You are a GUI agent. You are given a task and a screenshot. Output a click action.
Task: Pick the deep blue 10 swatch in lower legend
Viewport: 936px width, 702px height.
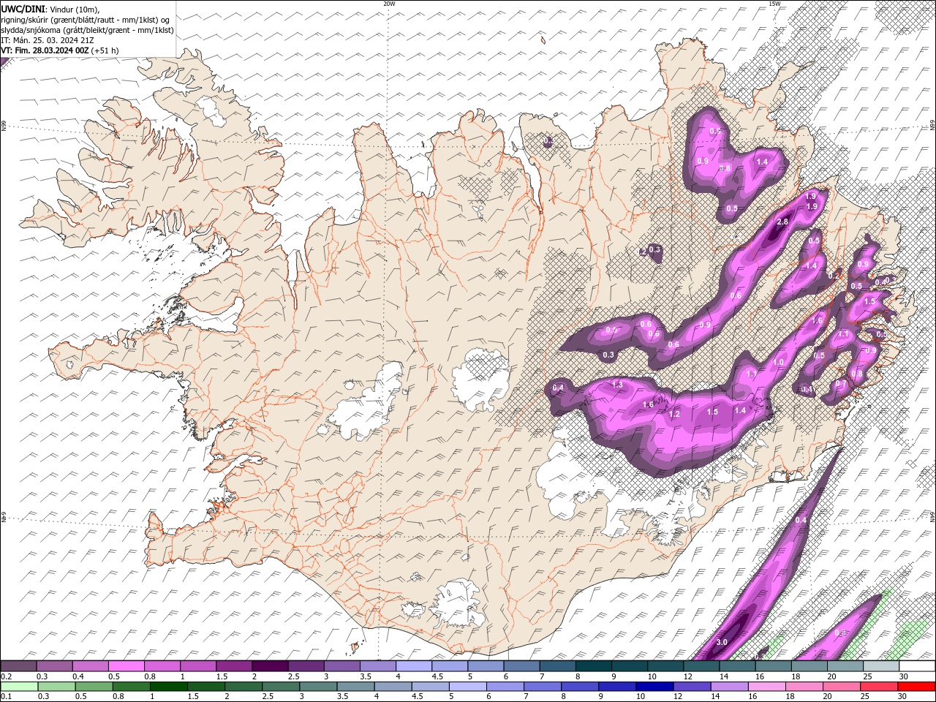point(654,686)
